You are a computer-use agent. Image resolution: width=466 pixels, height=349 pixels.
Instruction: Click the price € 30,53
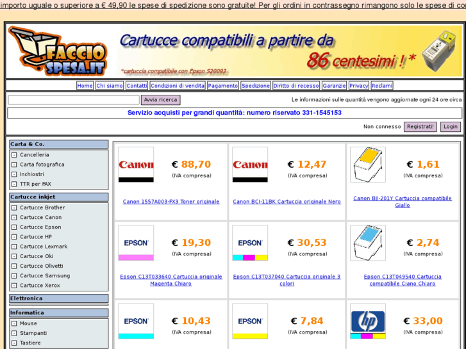coord(307,243)
